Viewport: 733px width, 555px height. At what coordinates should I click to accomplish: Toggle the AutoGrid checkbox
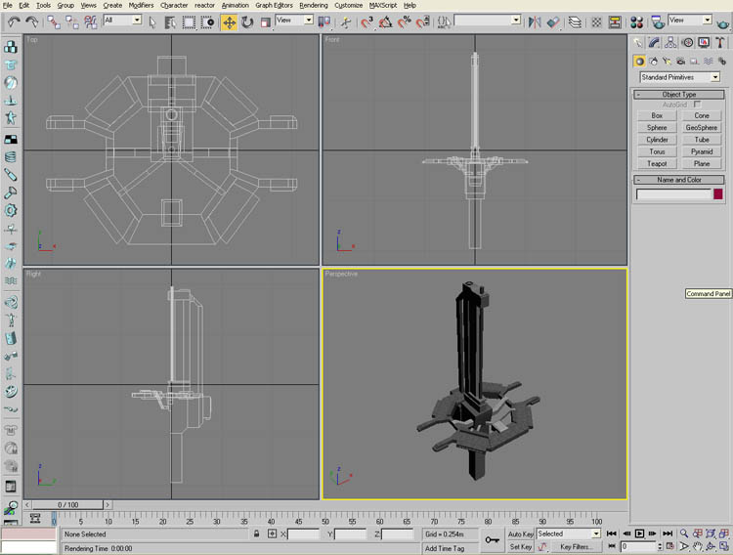tap(697, 105)
